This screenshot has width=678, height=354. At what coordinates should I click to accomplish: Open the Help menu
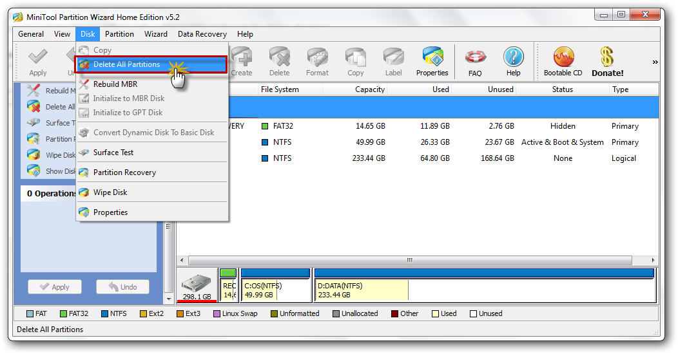pos(245,34)
